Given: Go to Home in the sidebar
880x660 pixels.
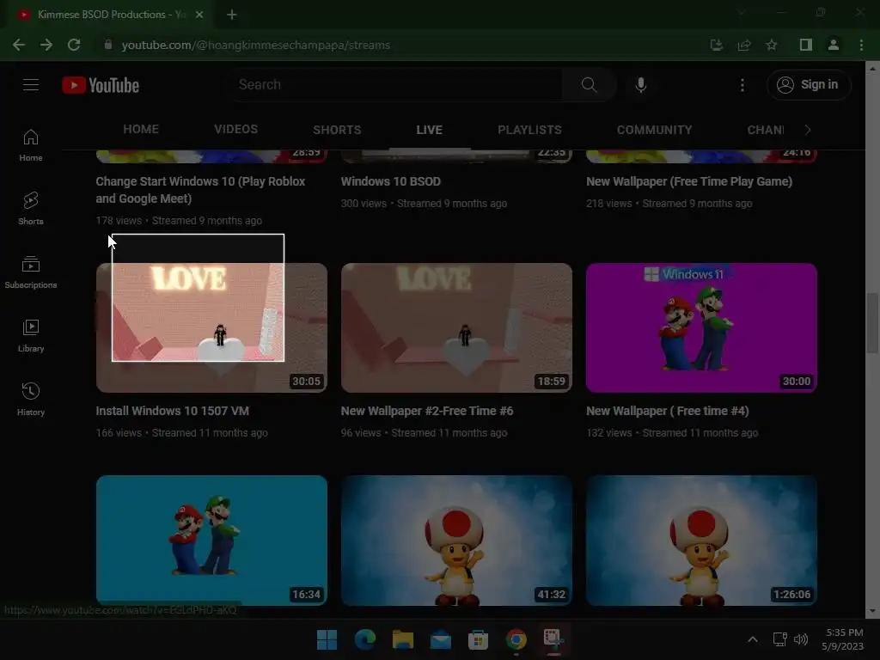Looking at the screenshot, I should 31,145.
